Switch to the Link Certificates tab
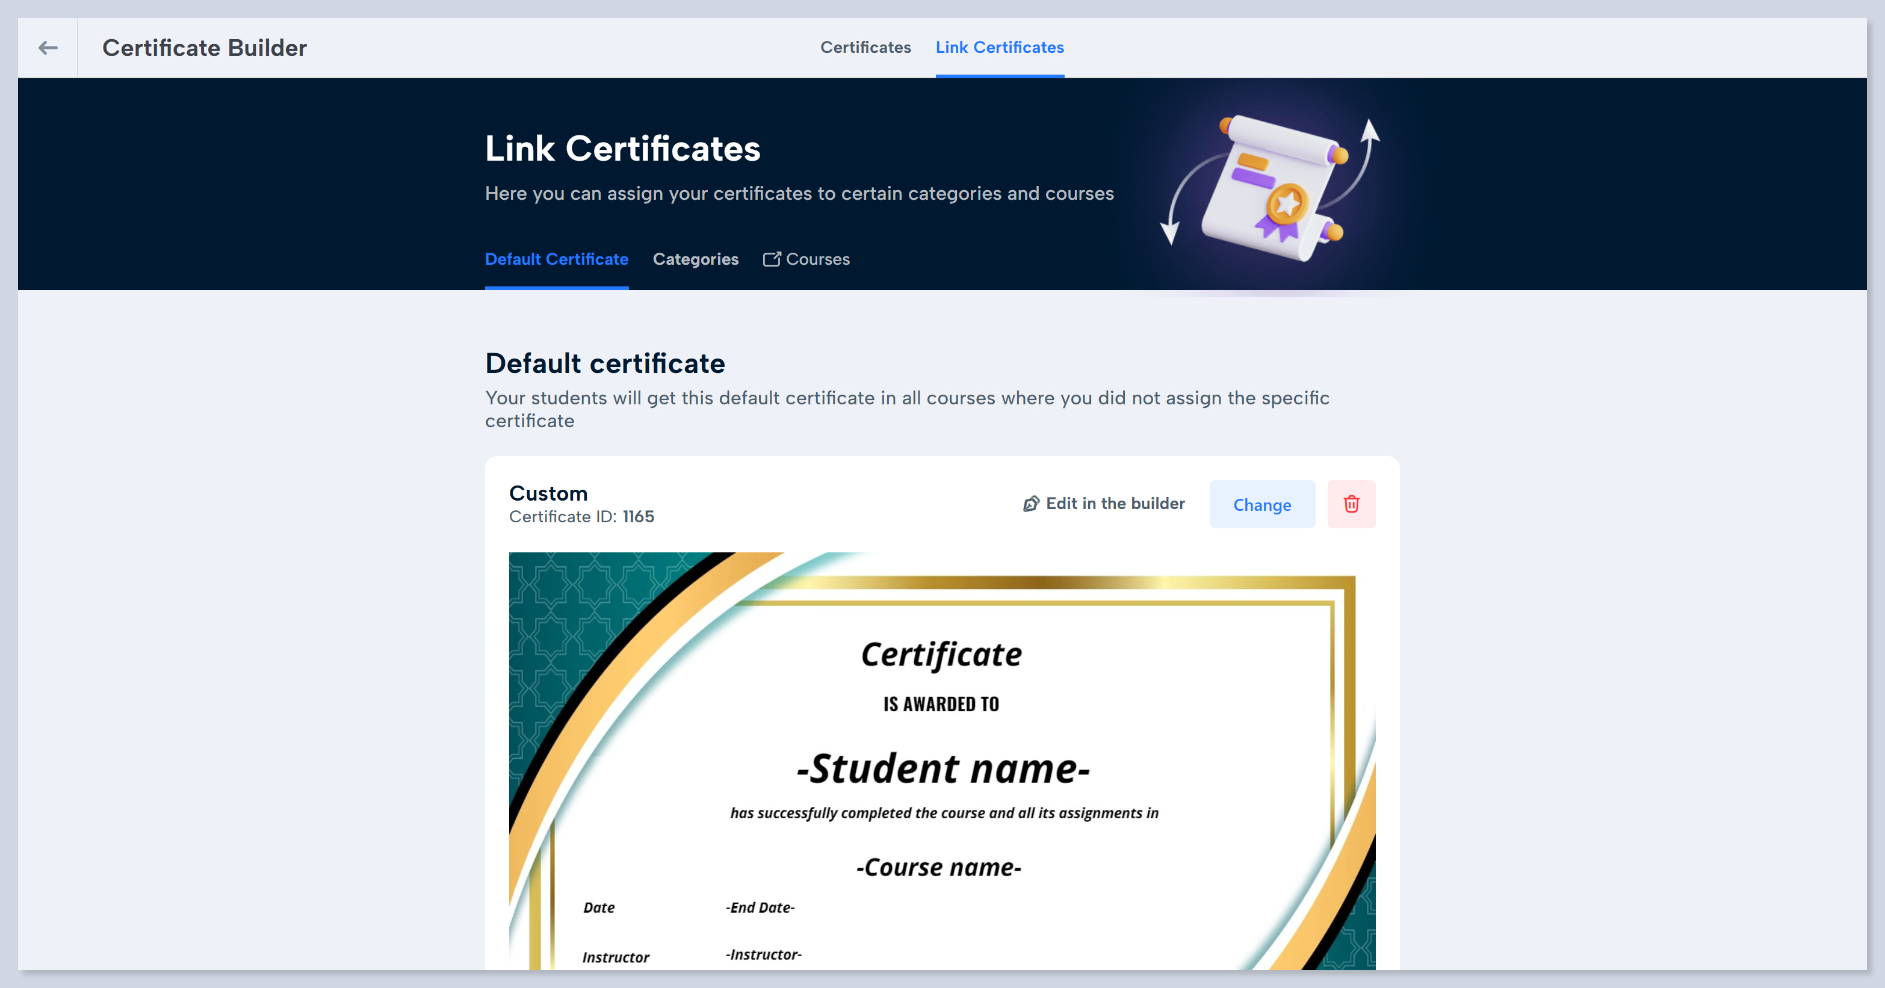Screen dimensions: 1885x988 pyautogui.click(x=999, y=48)
